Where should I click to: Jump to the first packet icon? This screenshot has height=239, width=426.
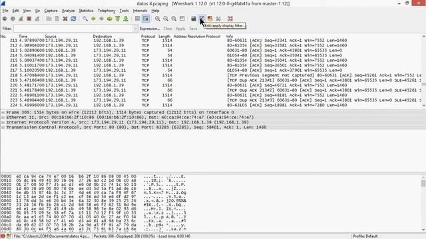(x=118, y=19)
